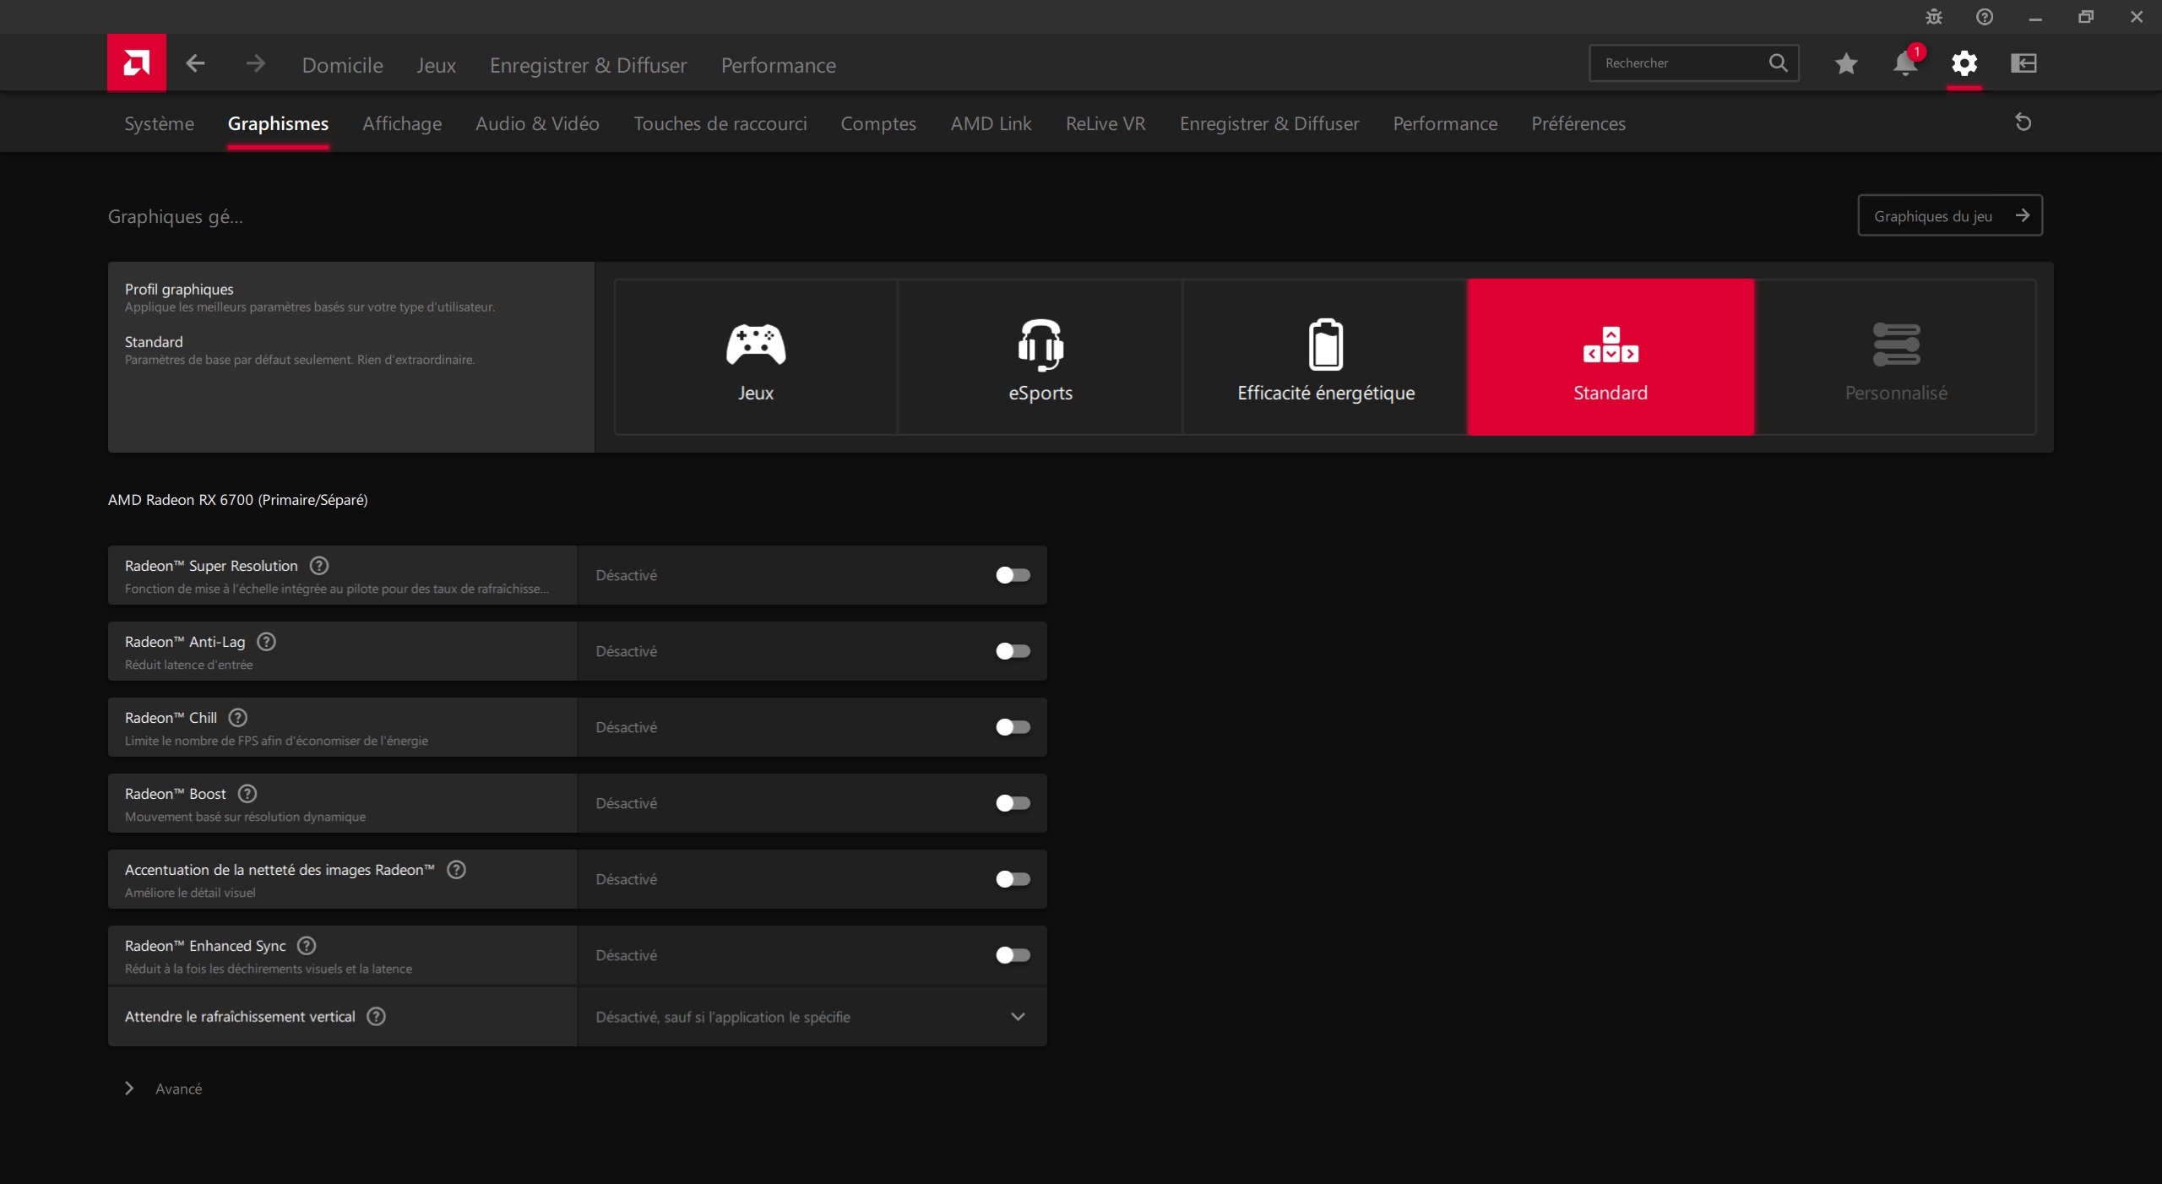Click the bug report icon

[x=1933, y=17]
